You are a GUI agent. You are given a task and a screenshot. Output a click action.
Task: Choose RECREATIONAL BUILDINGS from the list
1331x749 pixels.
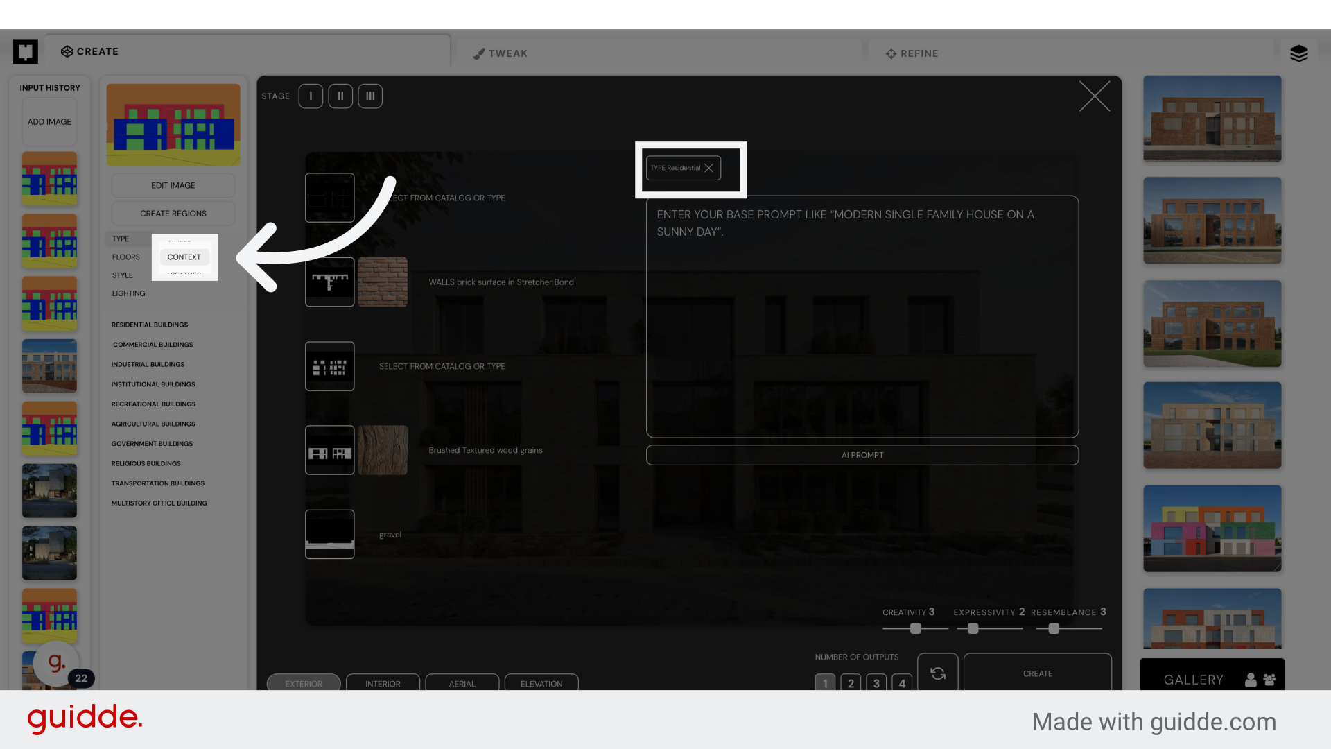click(x=153, y=404)
